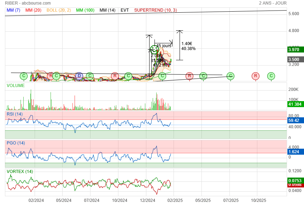Click the 02/2025 date axis label
Image resolution: width=304 pixels, height=204 pixels.
(175, 200)
